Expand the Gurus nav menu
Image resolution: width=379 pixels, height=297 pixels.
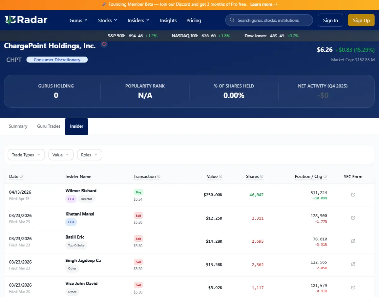point(78,20)
